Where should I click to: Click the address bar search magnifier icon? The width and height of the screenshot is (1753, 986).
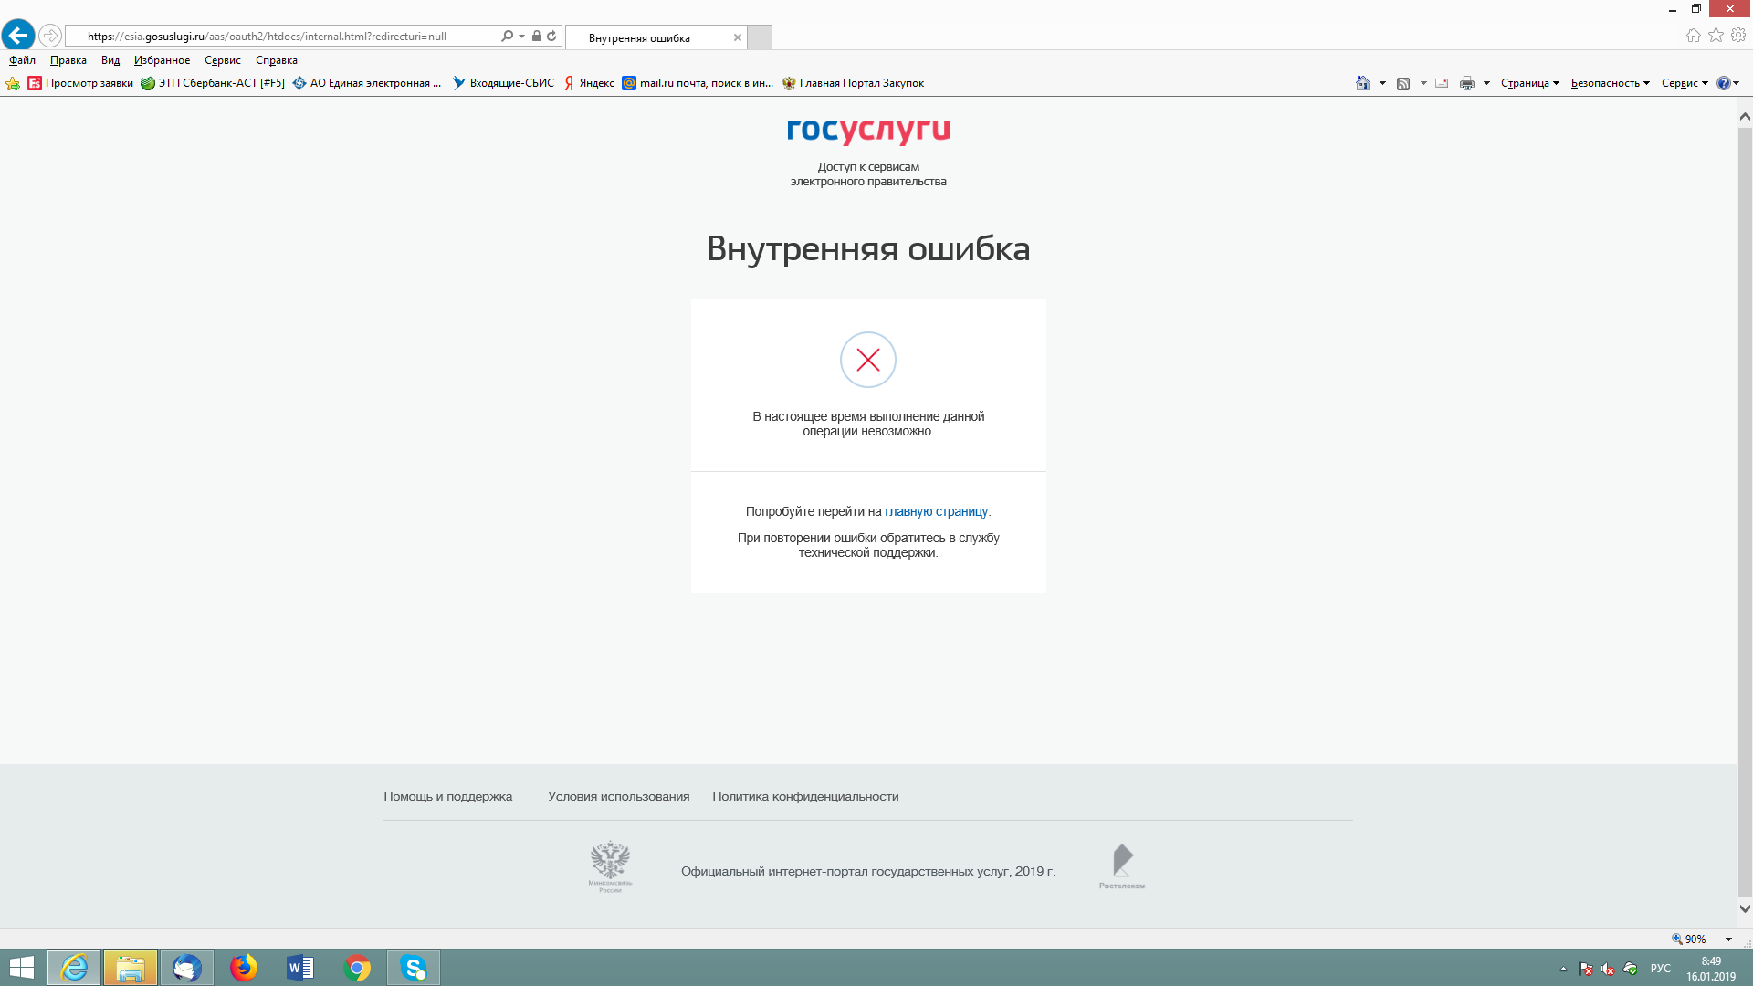click(x=508, y=37)
